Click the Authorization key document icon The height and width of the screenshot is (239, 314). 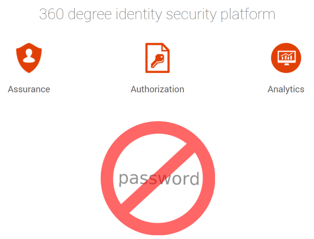[x=157, y=58]
